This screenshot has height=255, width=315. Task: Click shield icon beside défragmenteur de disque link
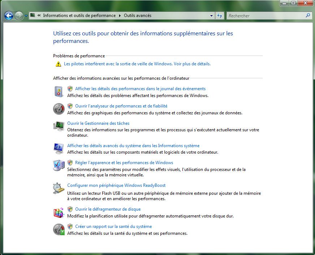coord(70,209)
